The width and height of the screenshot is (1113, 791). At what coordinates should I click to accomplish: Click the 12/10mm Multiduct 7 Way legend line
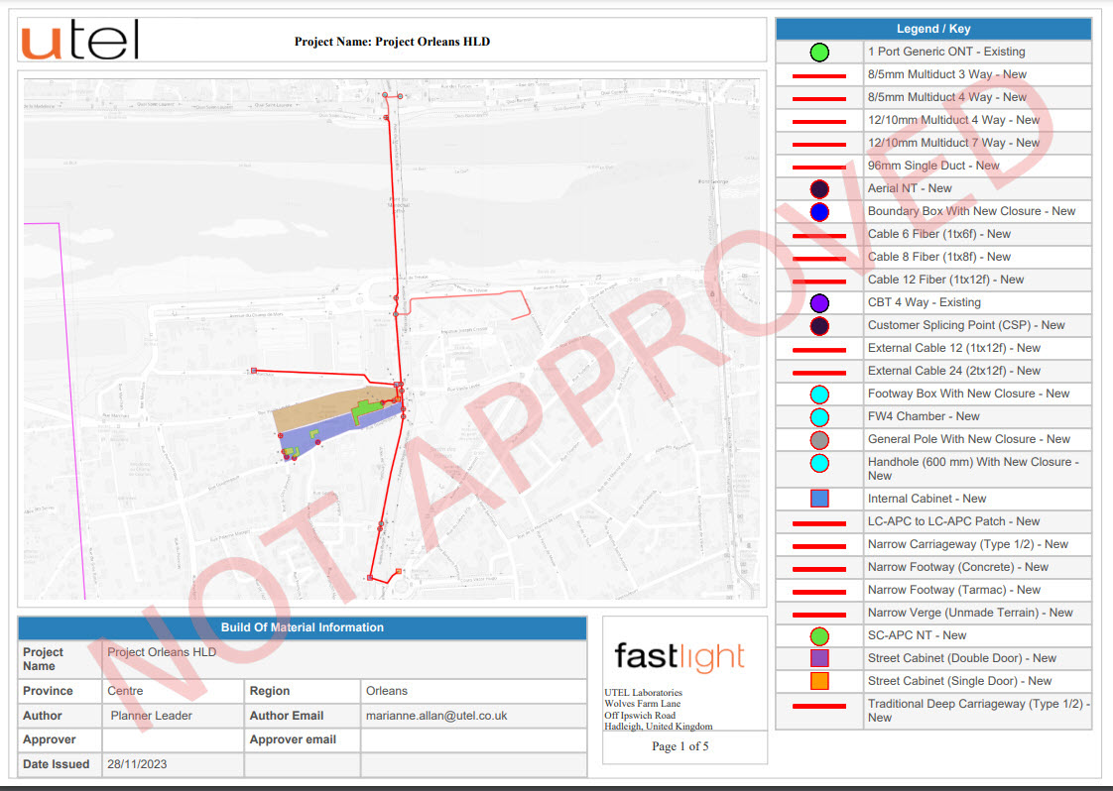[x=819, y=145]
